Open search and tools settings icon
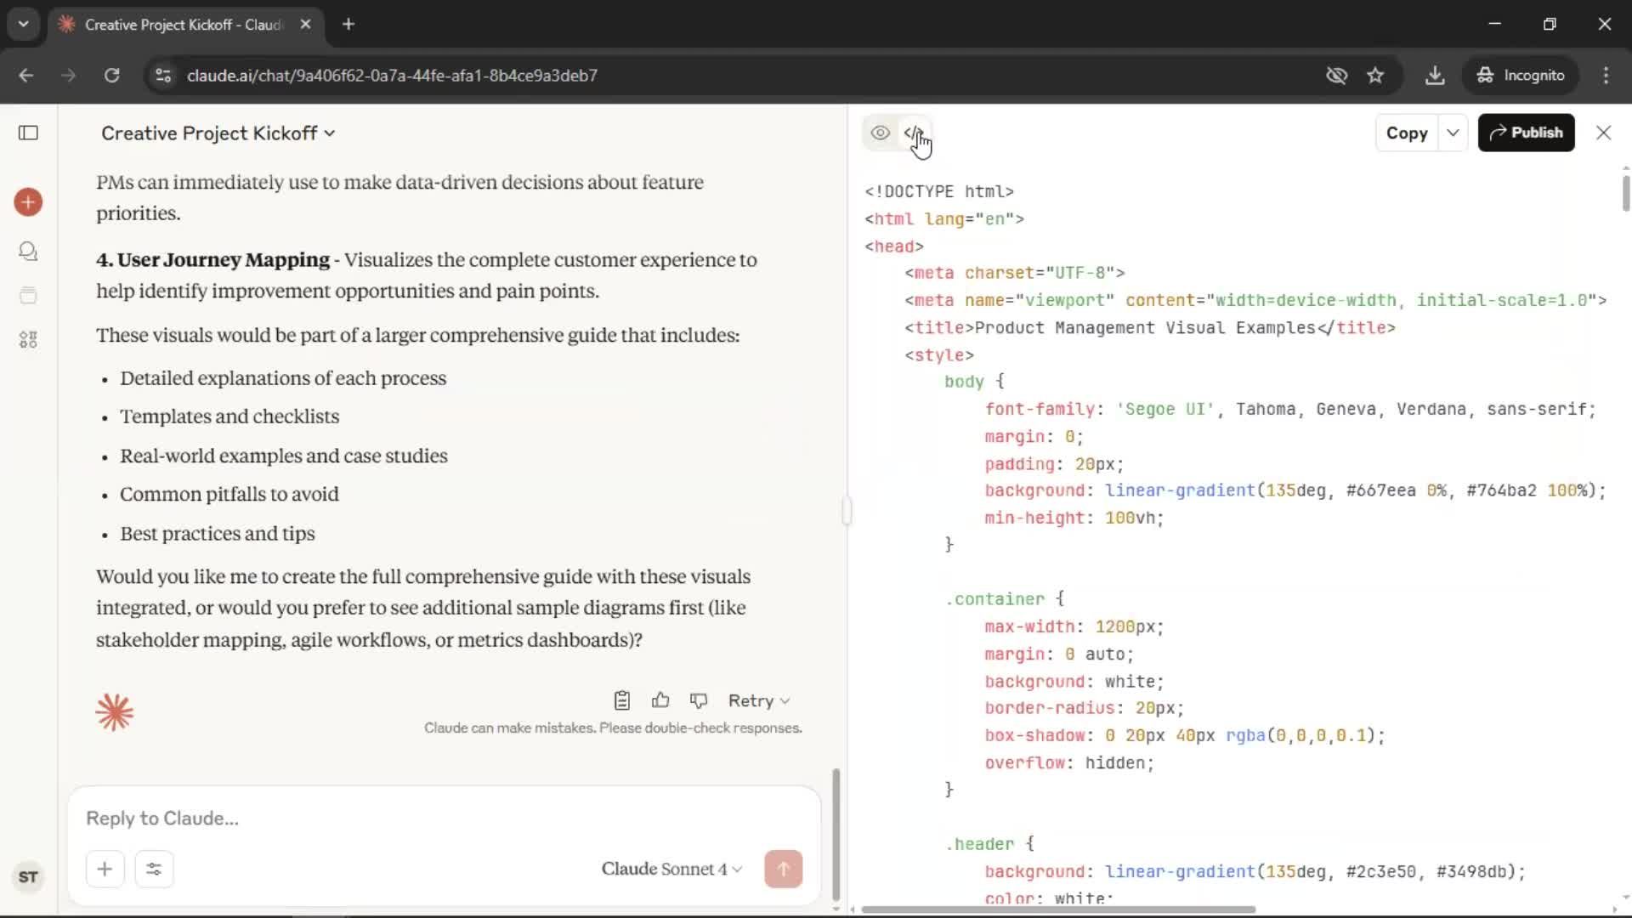Viewport: 1632px width, 918px height. (154, 869)
